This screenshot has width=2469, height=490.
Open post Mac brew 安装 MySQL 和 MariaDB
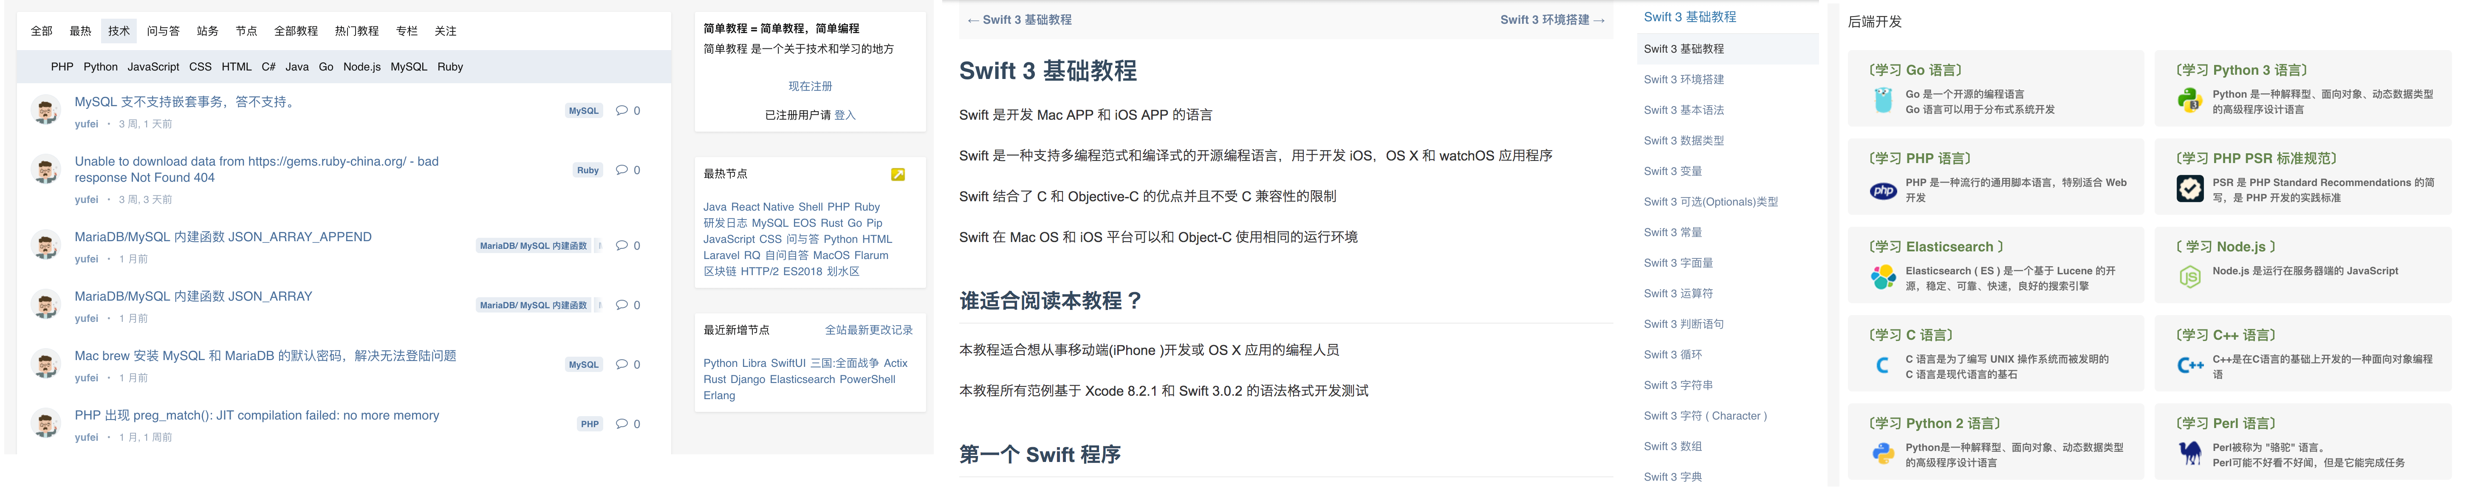pyautogui.click(x=266, y=356)
